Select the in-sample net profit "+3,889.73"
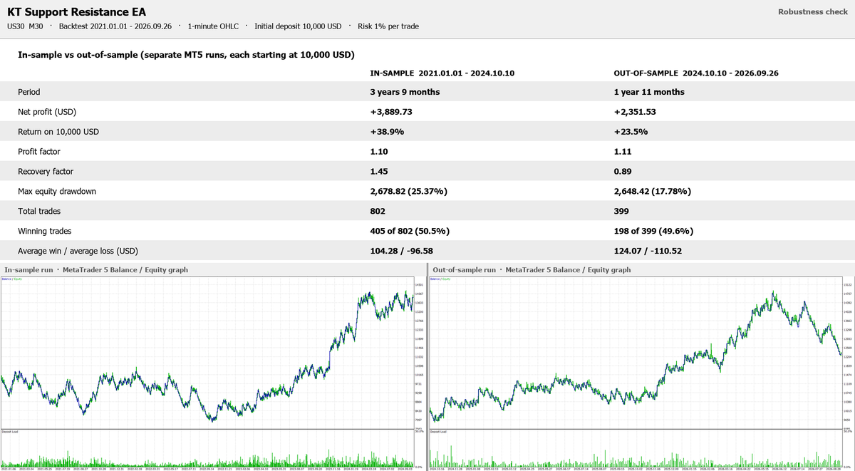 391,112
